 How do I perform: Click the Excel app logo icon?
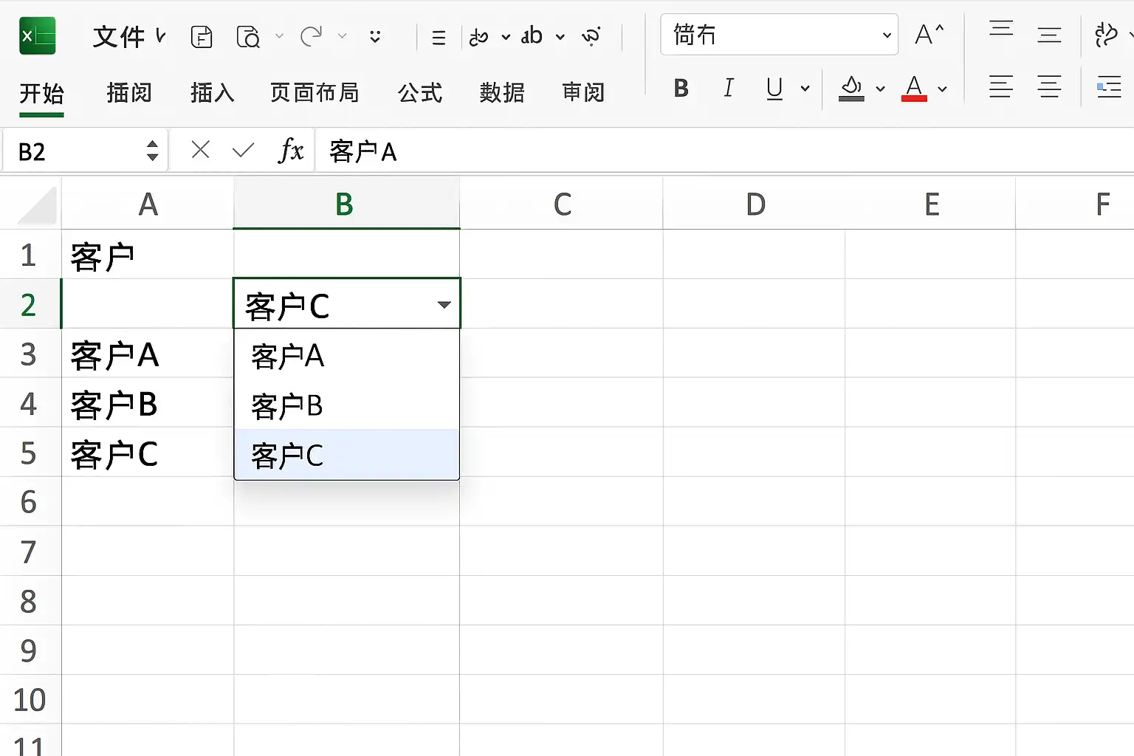tap(38, 35)
